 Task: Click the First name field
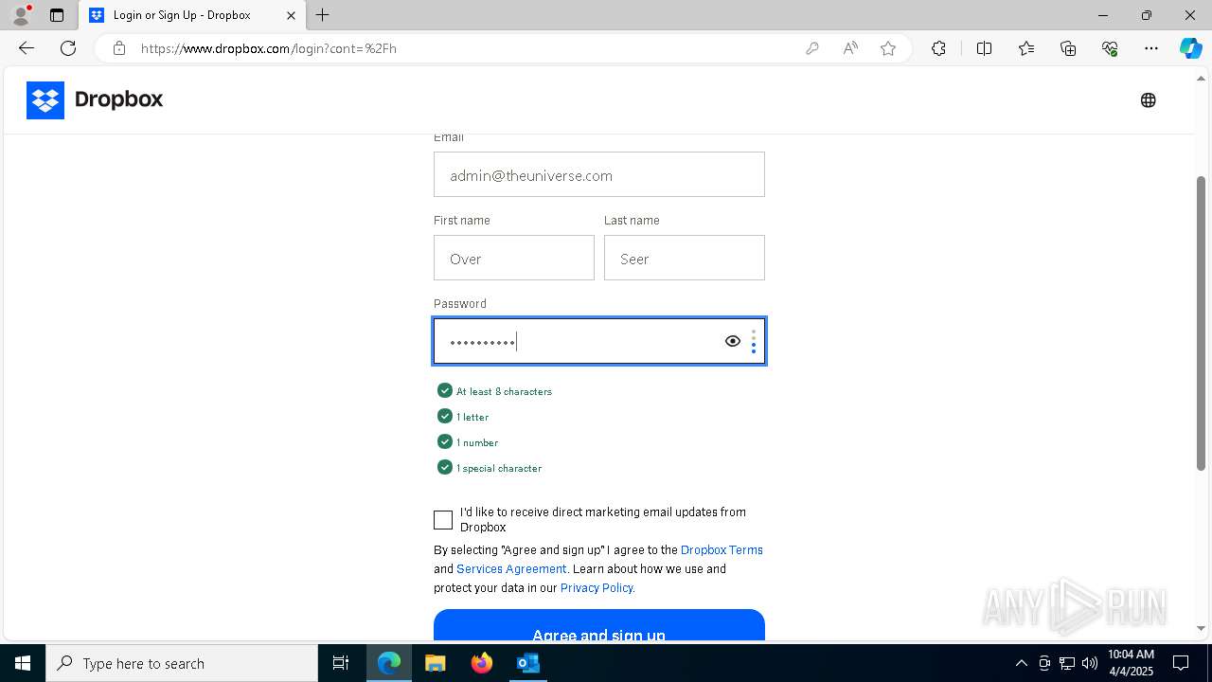(x=514, y=258)
